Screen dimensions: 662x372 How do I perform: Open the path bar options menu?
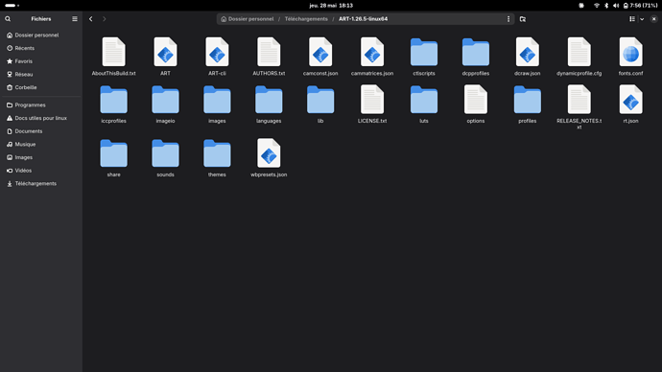(x=508, y=19)
